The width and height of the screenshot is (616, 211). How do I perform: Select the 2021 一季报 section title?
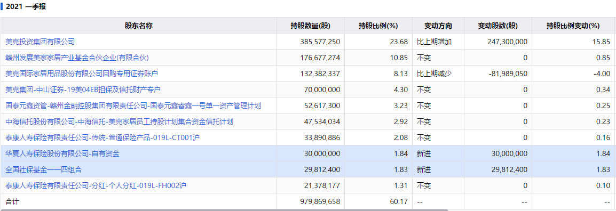pyautogui.click(x=26, y=7)
